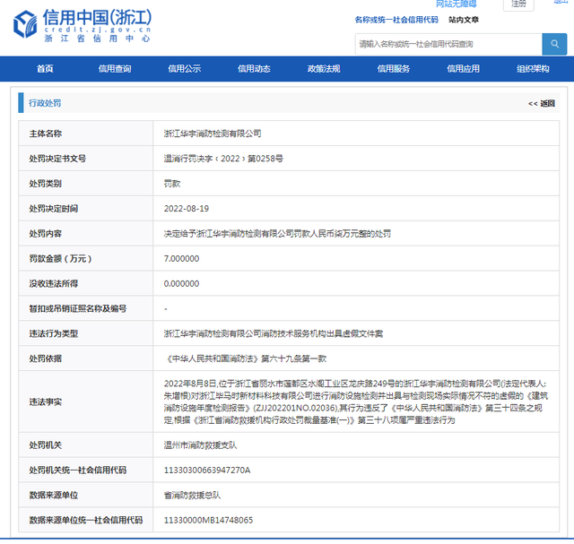
Task: Switch to 信用动态 page
Action: pyautogui.click(x=254, y=69)
